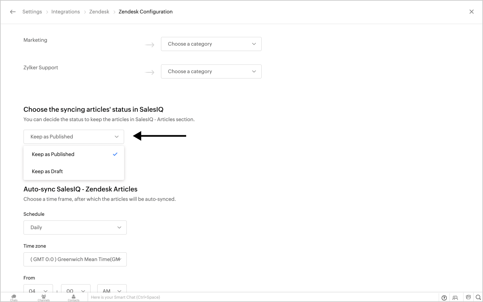Click the Zendesk Configuration breadcrumb
Screen dimensions: 483x302
click(146, 12)
